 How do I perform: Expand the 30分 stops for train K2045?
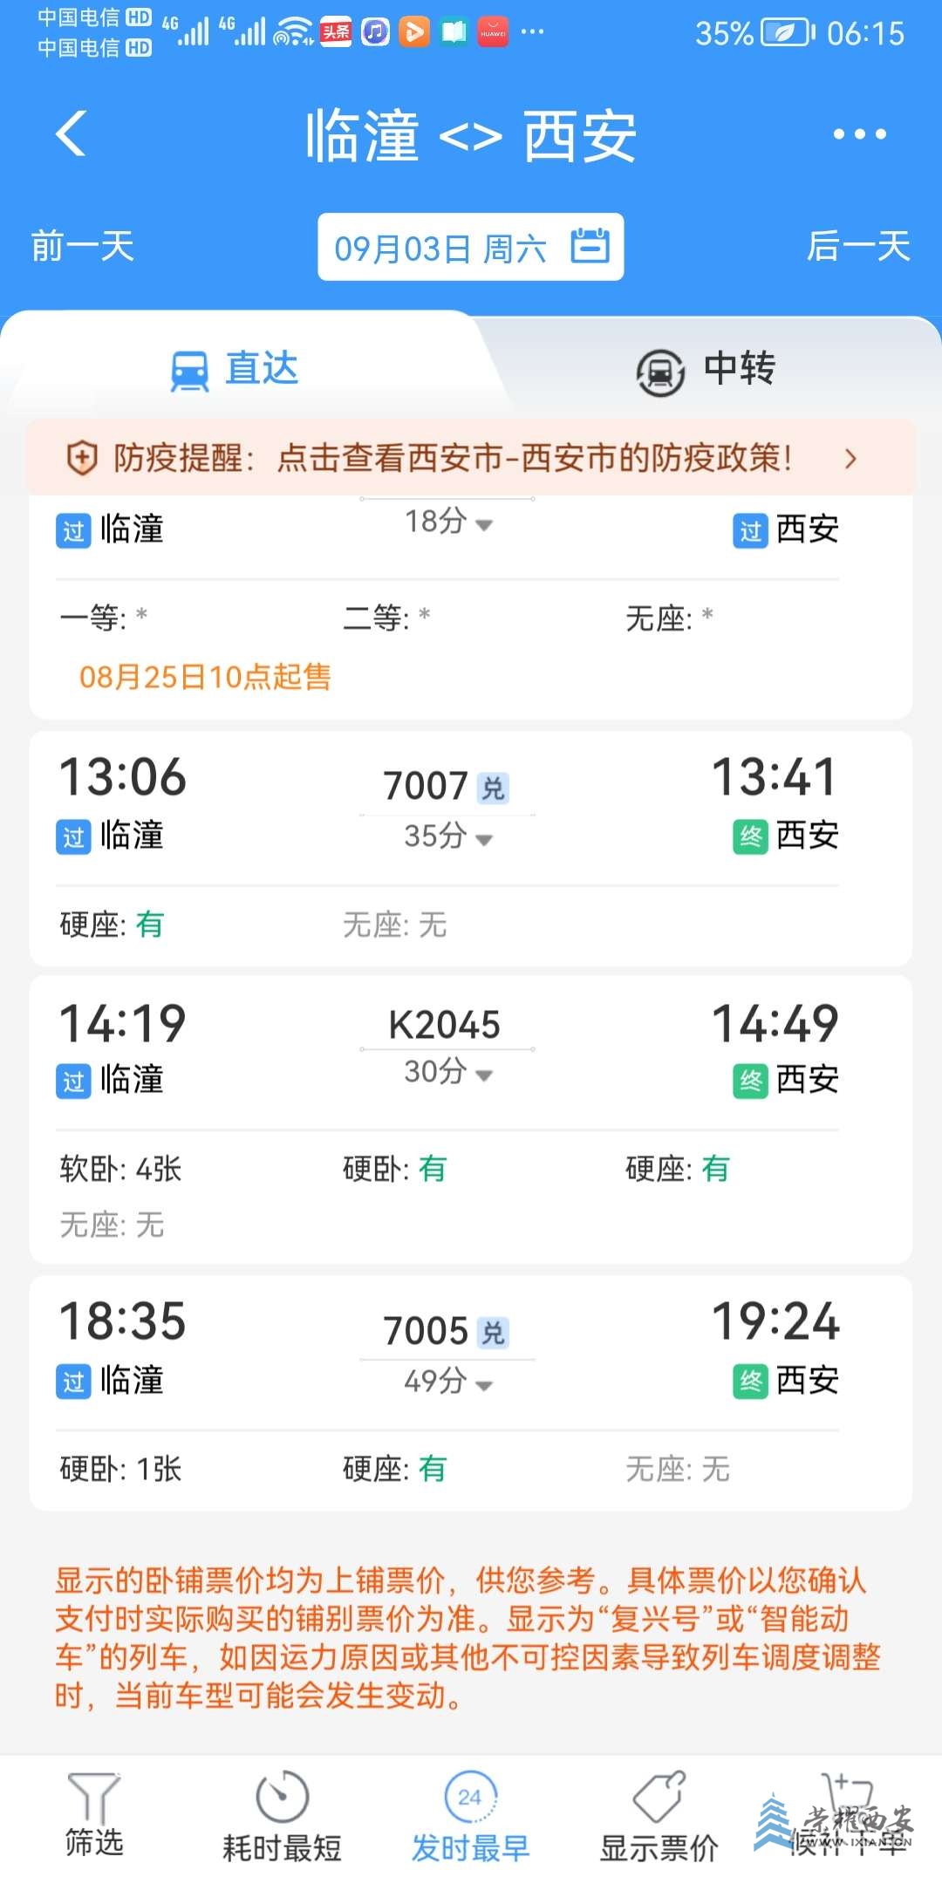(x=448, y=1072)
